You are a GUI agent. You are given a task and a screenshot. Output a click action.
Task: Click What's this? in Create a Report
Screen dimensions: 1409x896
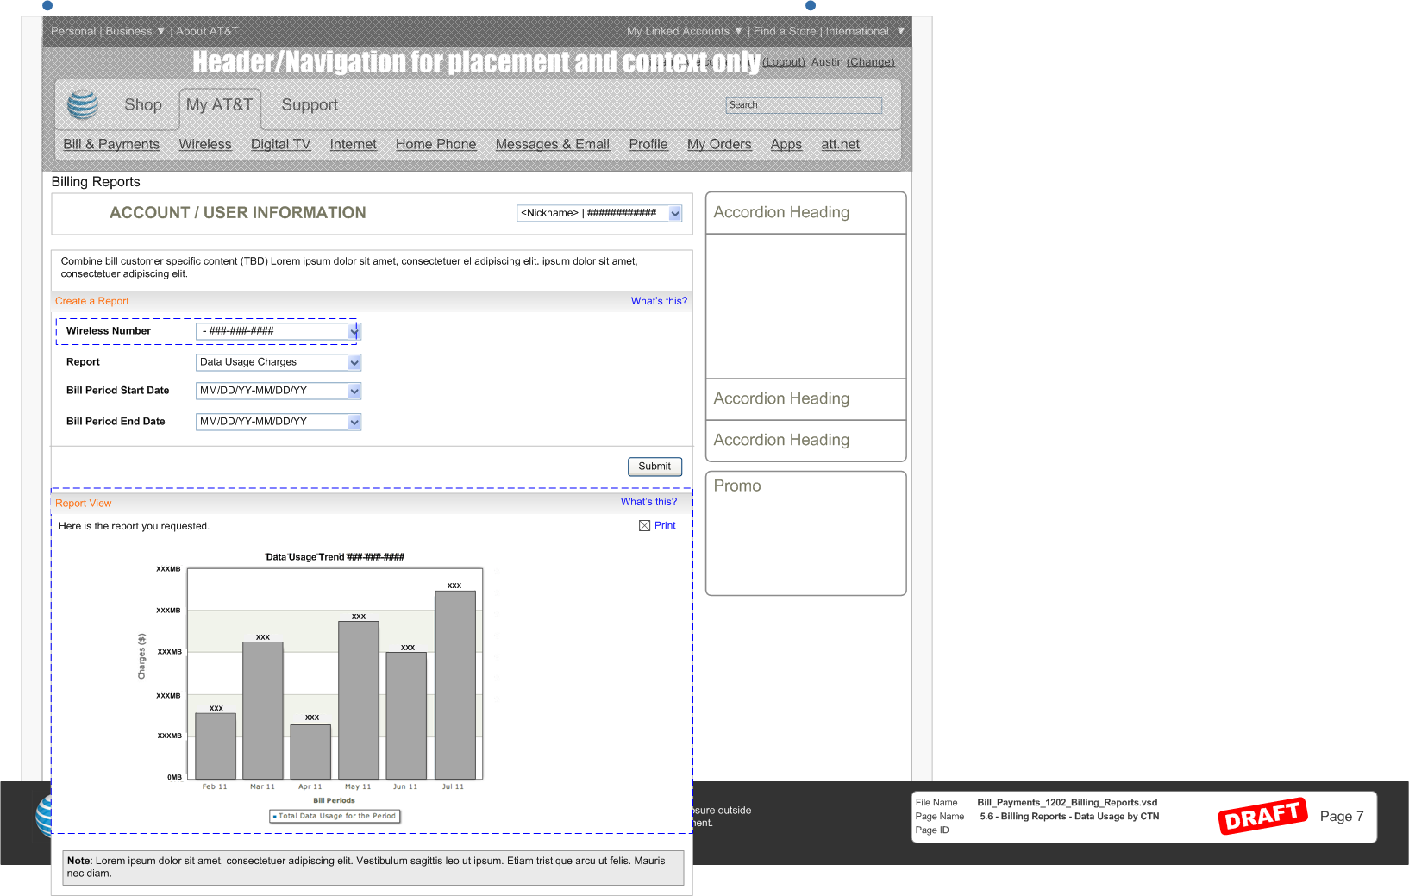659,301
